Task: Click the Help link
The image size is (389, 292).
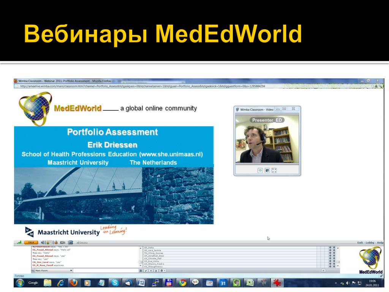Action: click(x=380, y=243)
